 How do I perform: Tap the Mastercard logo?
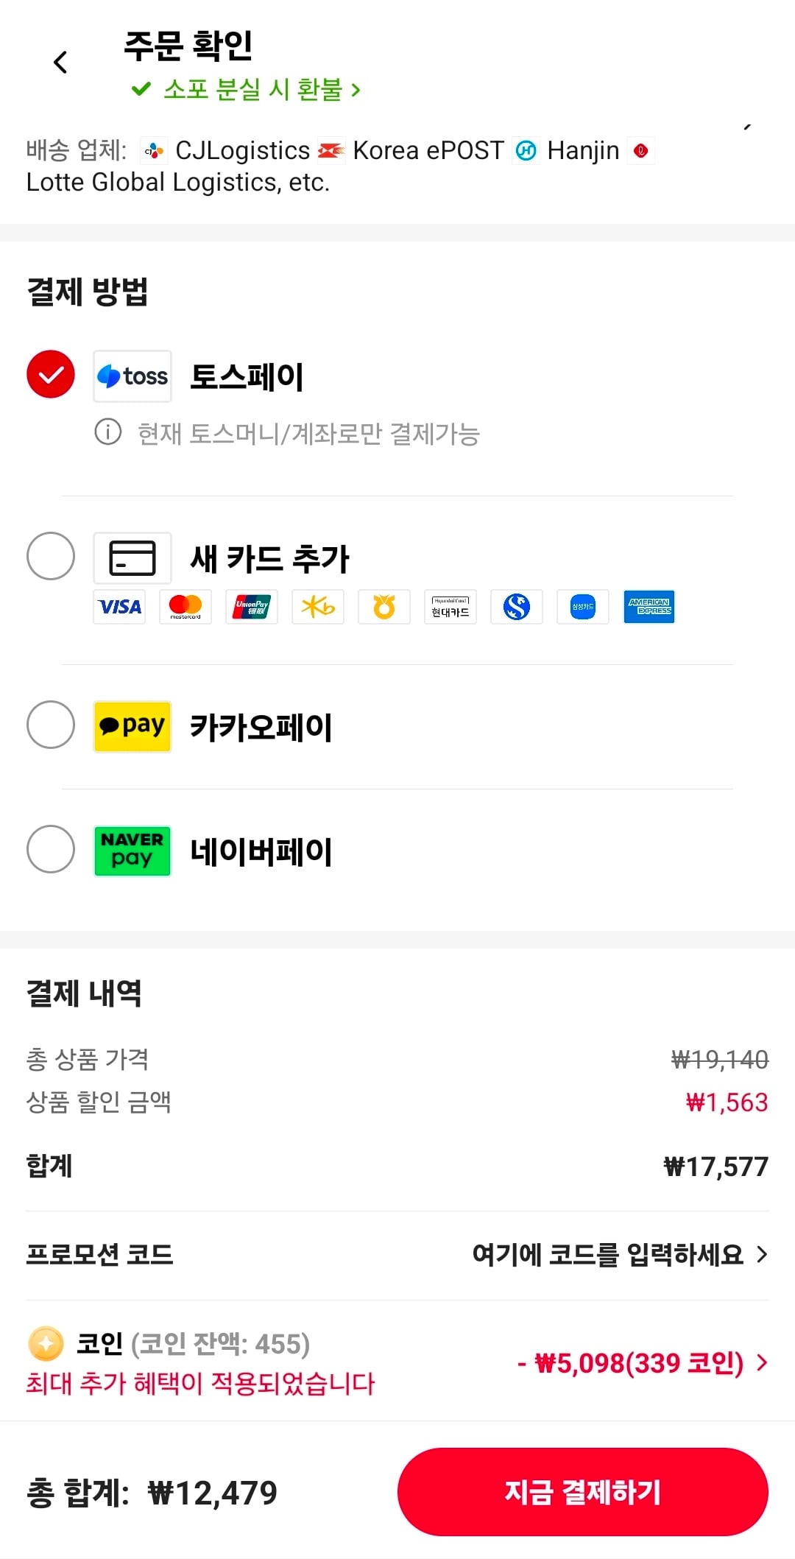click(x=185, y=607)
